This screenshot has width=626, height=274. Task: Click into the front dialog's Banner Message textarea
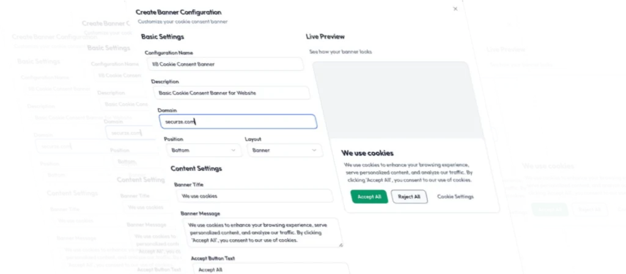click(263, 233)
